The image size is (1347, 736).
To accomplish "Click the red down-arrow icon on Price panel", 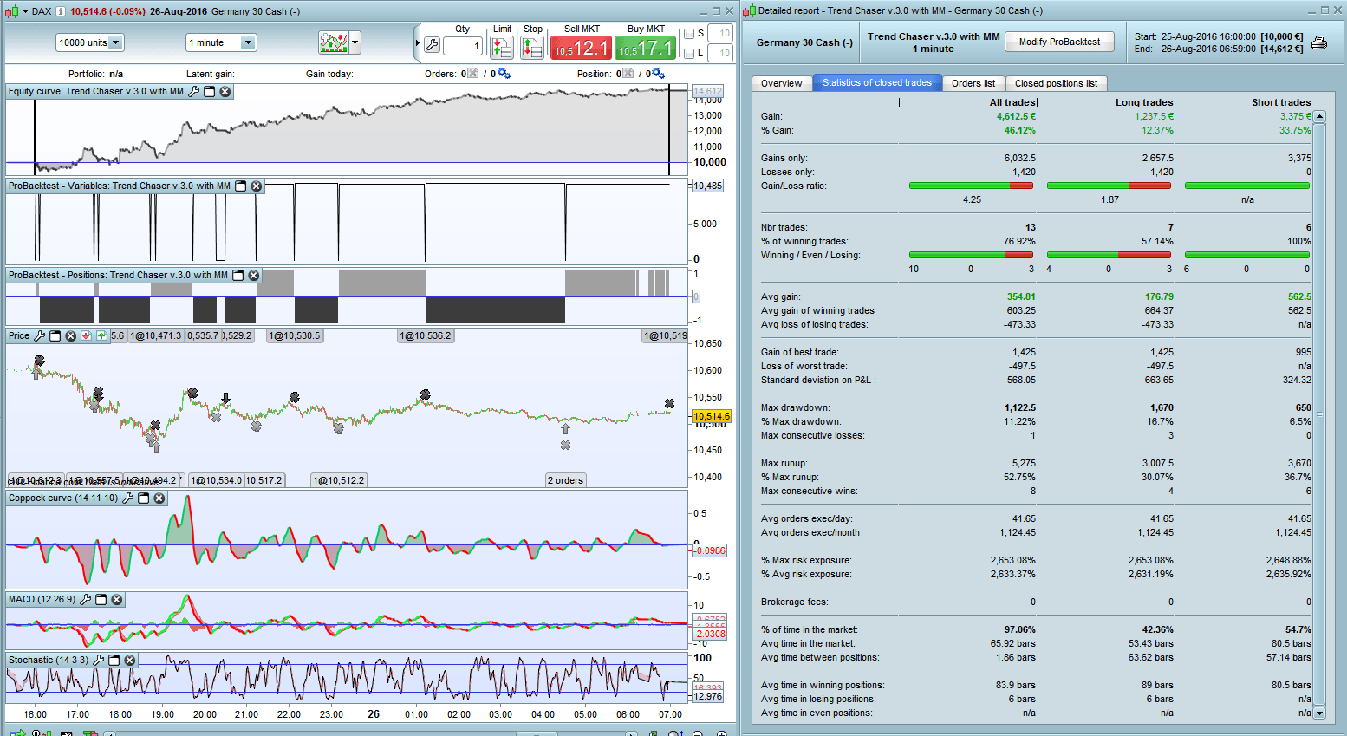I will (87, 335).
